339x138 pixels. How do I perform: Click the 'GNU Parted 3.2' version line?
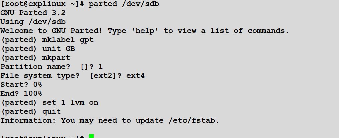tap(33, 13)
